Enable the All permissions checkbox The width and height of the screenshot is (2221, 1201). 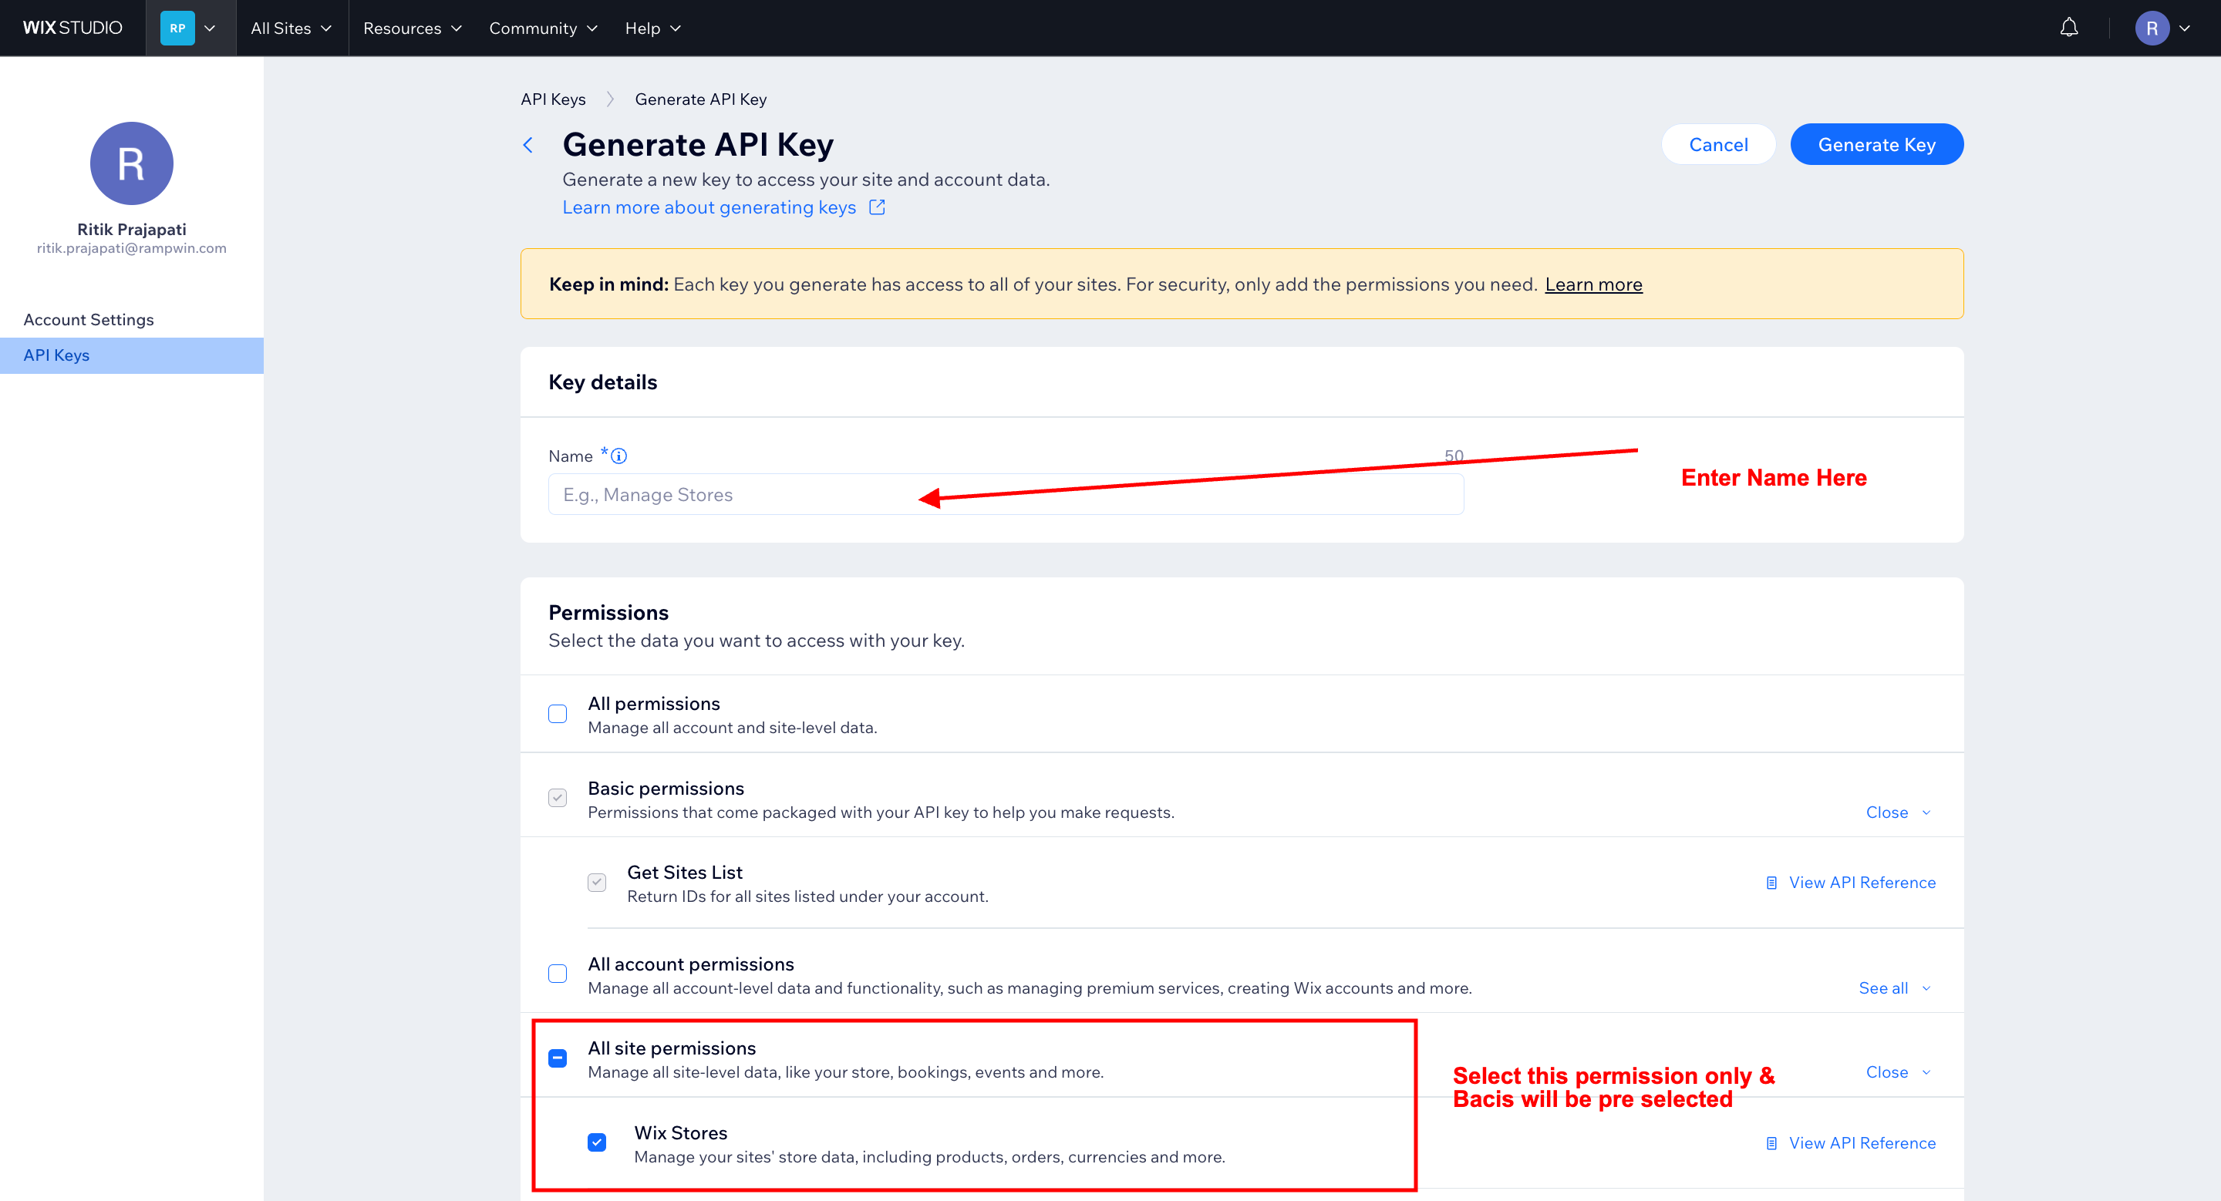click(558, 713)
